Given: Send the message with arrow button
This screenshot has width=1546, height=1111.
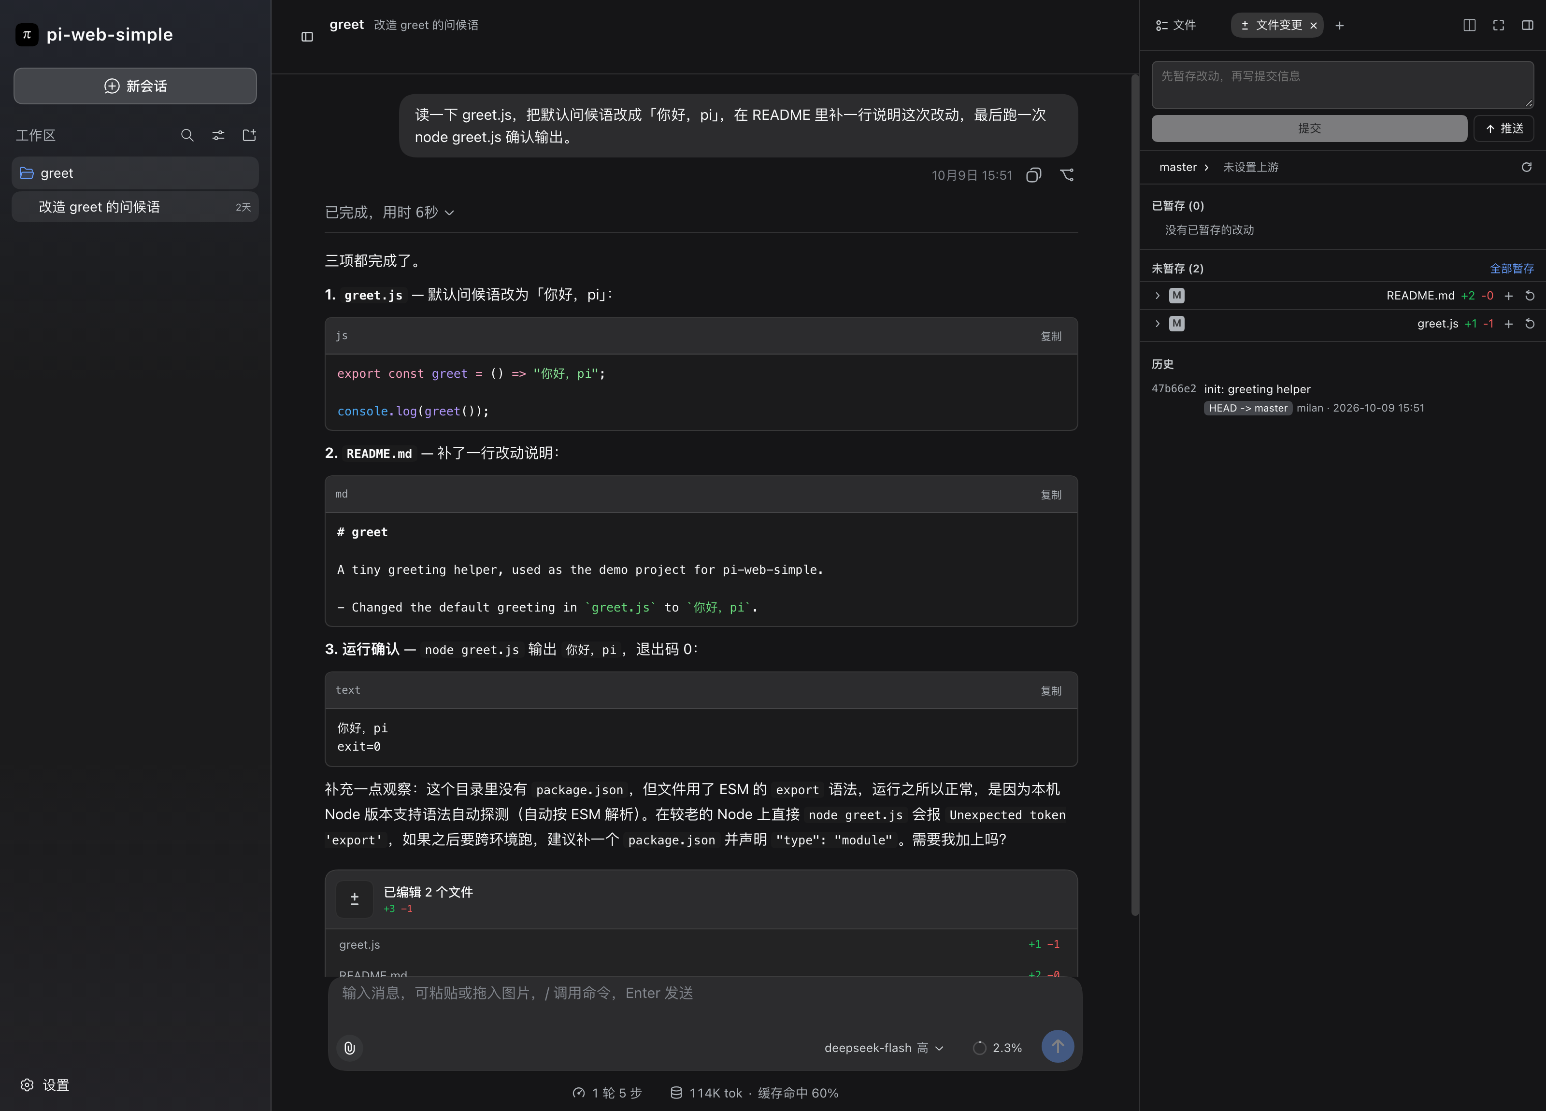Looking at the screenshot, I should click(1057, 1046).
